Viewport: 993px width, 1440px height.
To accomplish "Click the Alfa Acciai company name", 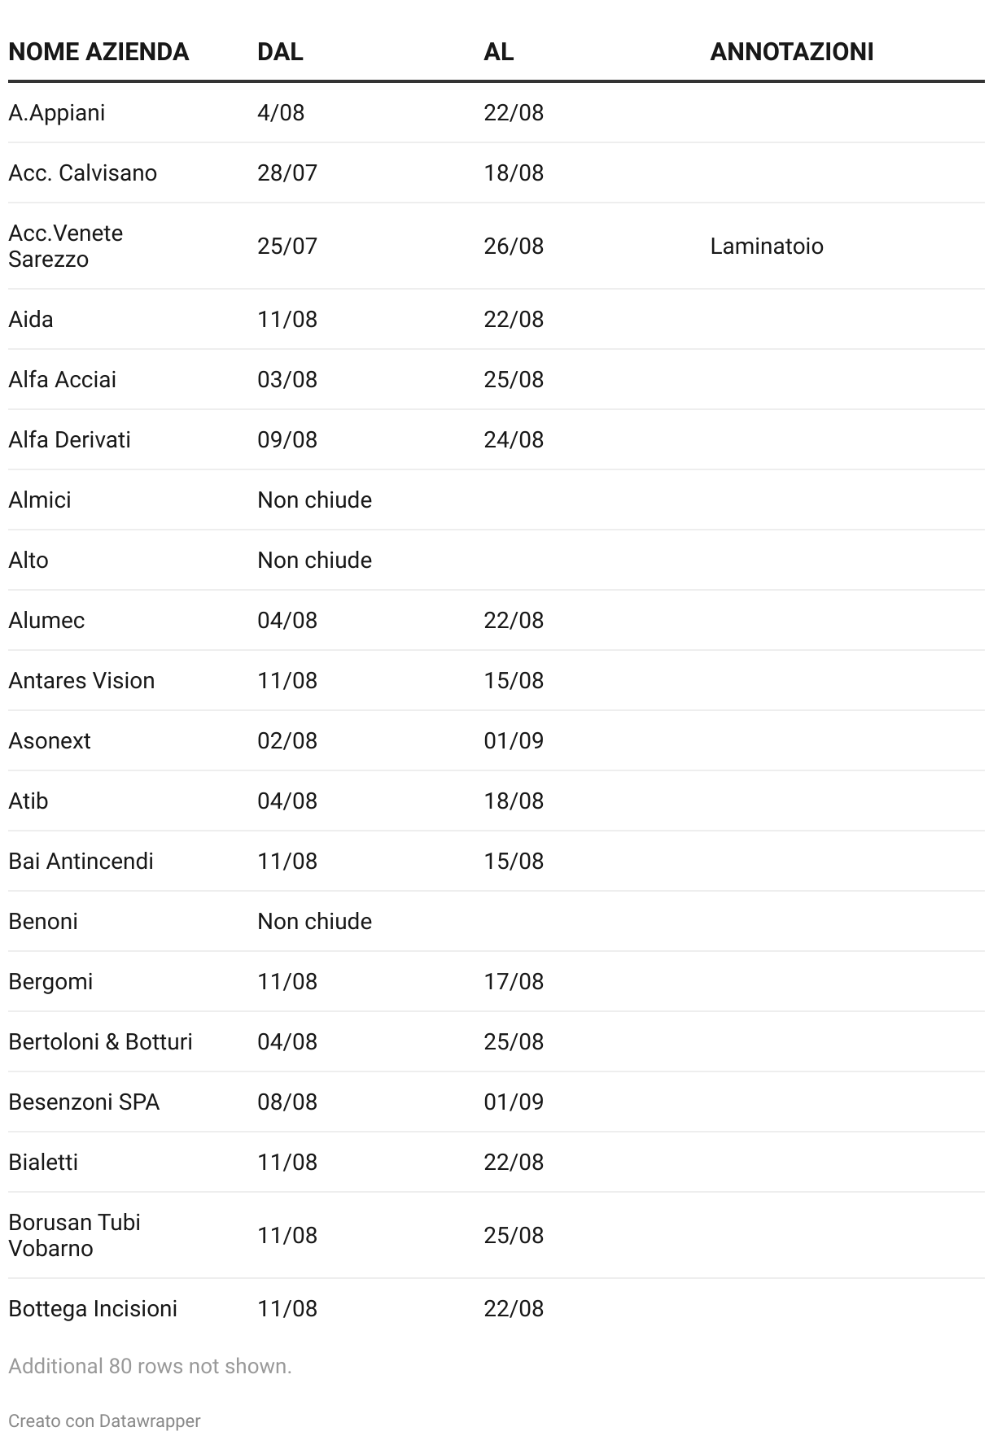I will 63,379.
